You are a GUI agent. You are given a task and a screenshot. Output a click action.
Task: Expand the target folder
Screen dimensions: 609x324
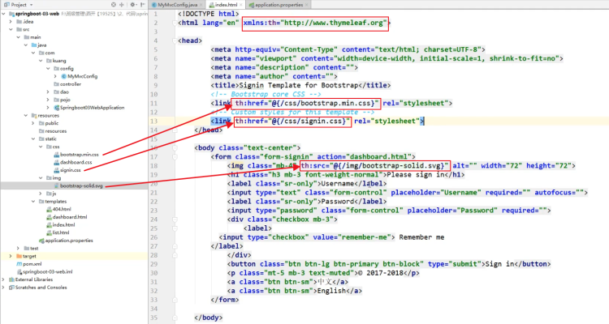(11, 256)
